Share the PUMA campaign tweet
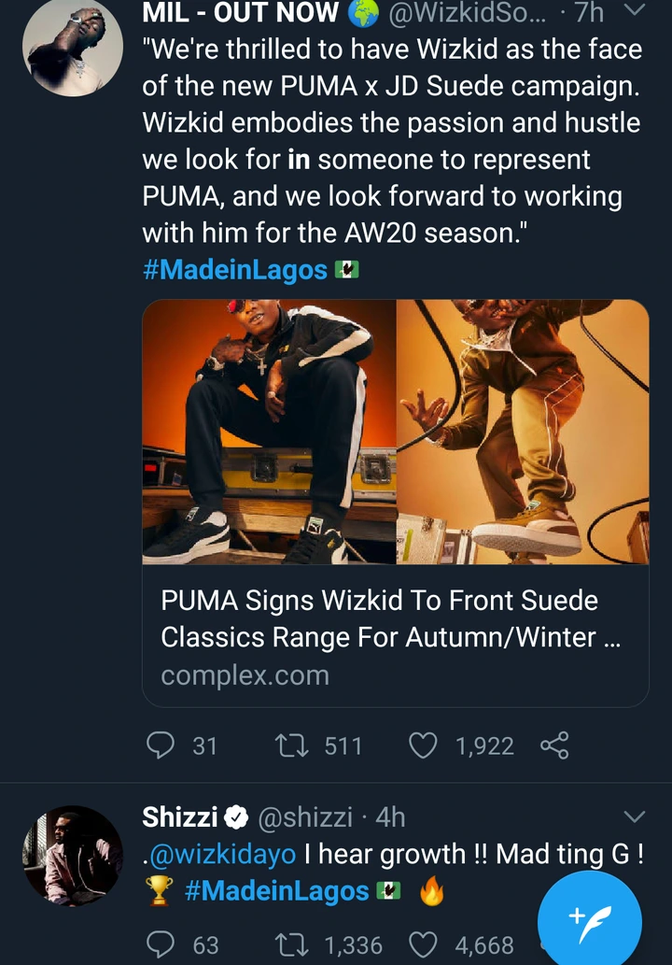This screenshot has height=965, width=672. (554, 745)
